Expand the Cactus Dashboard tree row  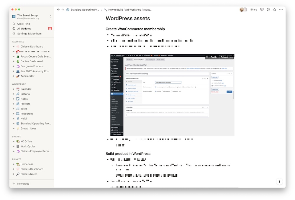(14, 61)
